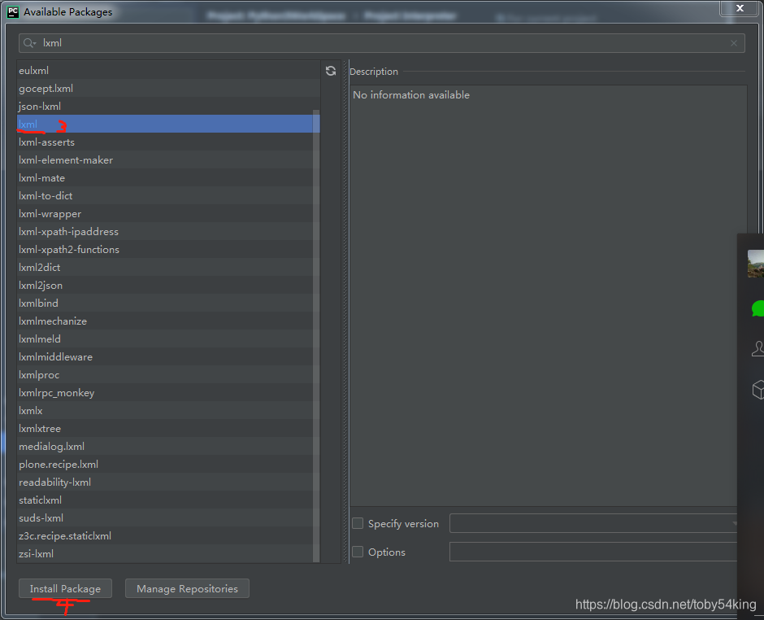Select the highlighted lxml package
This screenshot has height=620, width=764.
[168, 124]
